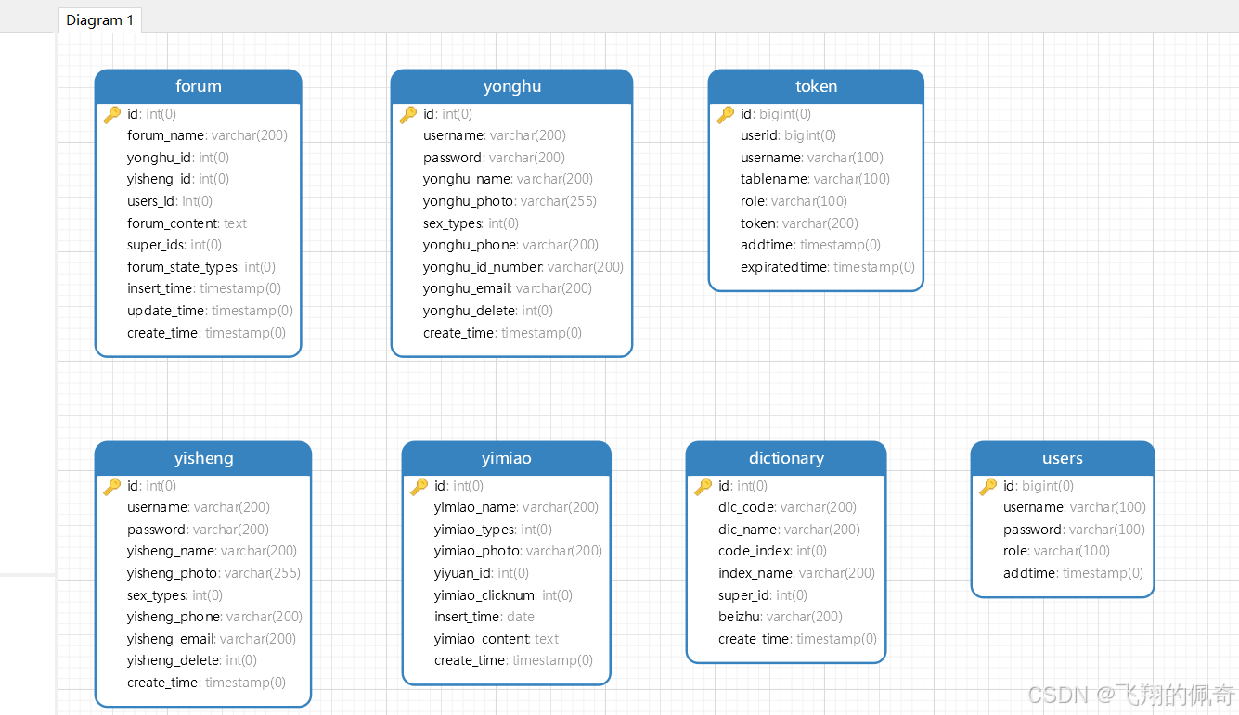Click addtime field in users table

coord(1073,573)
